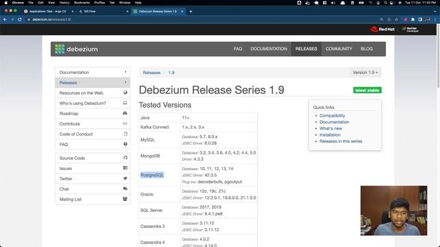Click the webcam video thumbnail
The height and width of the screenshot is (247, 440).
(x=394, y=211)
